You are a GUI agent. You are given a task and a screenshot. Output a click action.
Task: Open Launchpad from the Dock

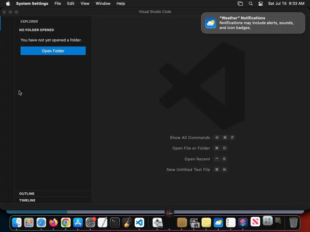click(29, 223)
